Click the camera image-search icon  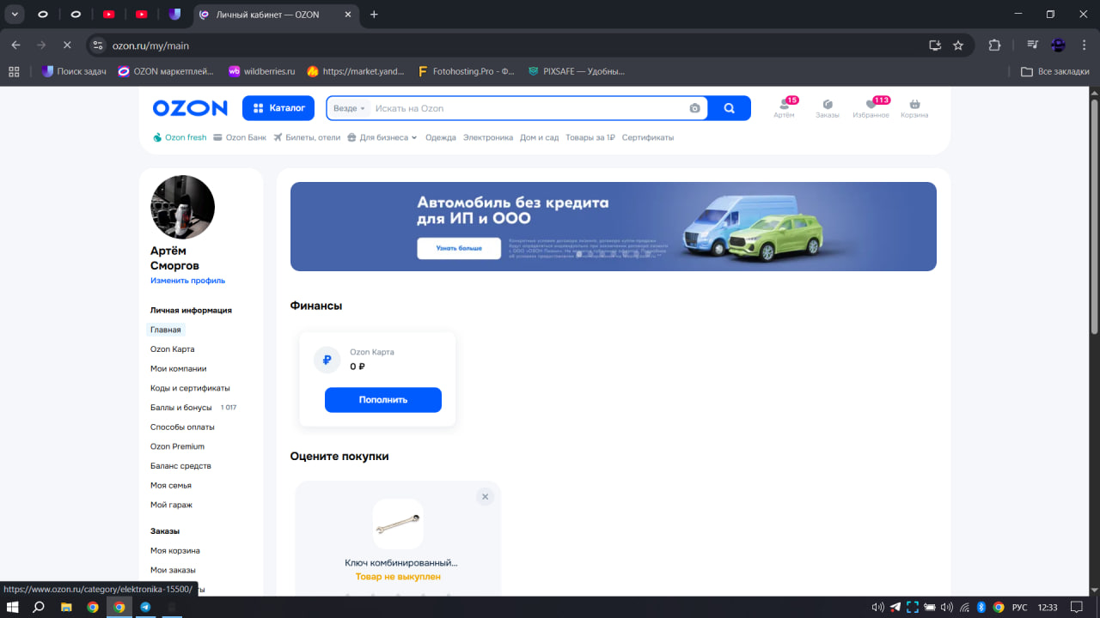694,108
